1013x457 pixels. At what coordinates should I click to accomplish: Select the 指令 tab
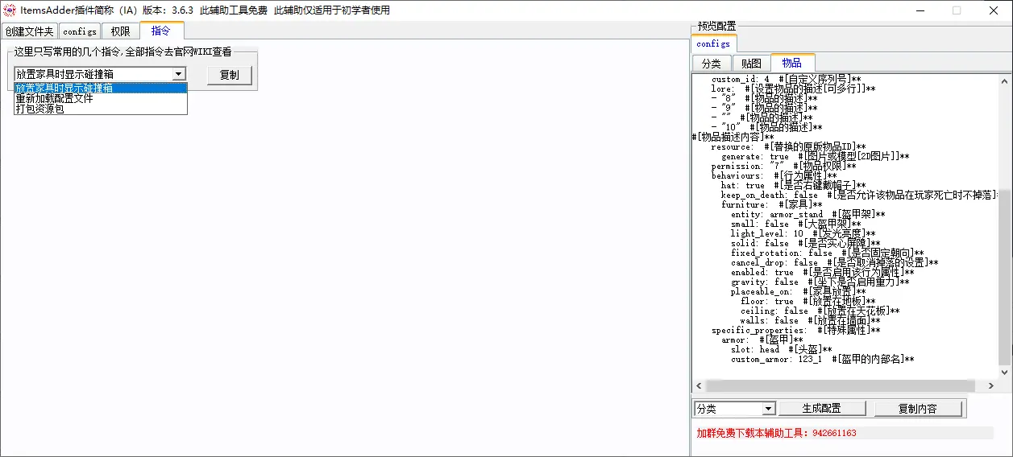point(161,31)
